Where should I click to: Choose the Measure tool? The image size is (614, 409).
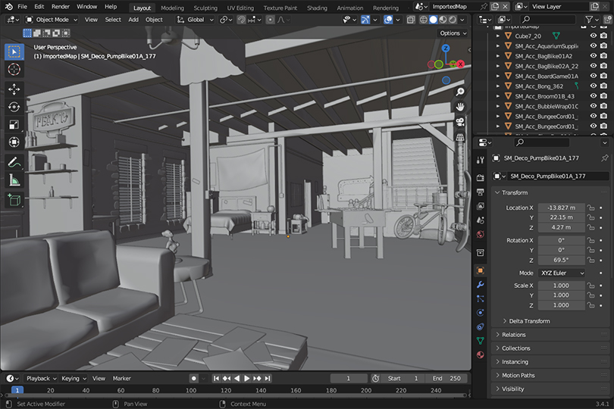[14, 180]
